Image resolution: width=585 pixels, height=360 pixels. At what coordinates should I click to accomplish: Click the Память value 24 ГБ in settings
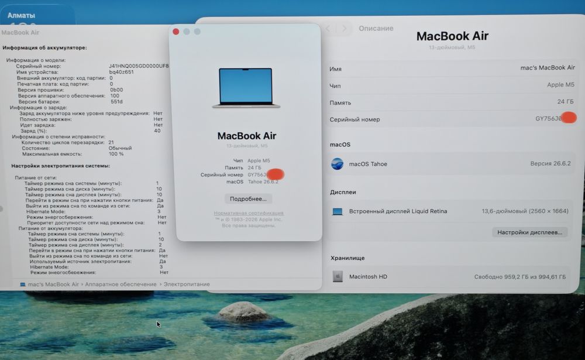pyautogui.click(x=565, y=102)
